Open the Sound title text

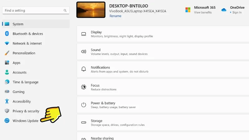[96, 50]
